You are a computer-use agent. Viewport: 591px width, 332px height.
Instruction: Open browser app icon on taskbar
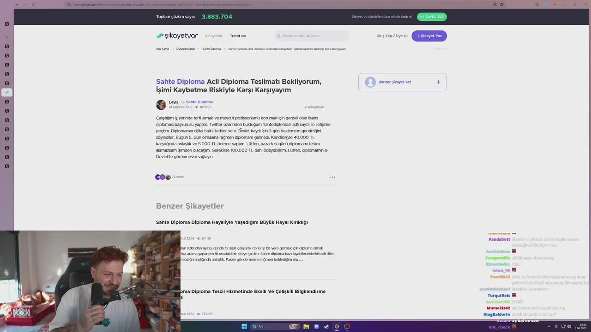click(x=337, y=326)
